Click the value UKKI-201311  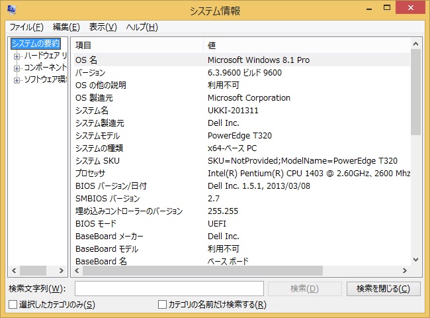(x=233, y=111)
